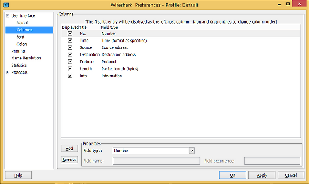Click the Apply button
Viewport: 309px width, 184px height.
point(262,175)
